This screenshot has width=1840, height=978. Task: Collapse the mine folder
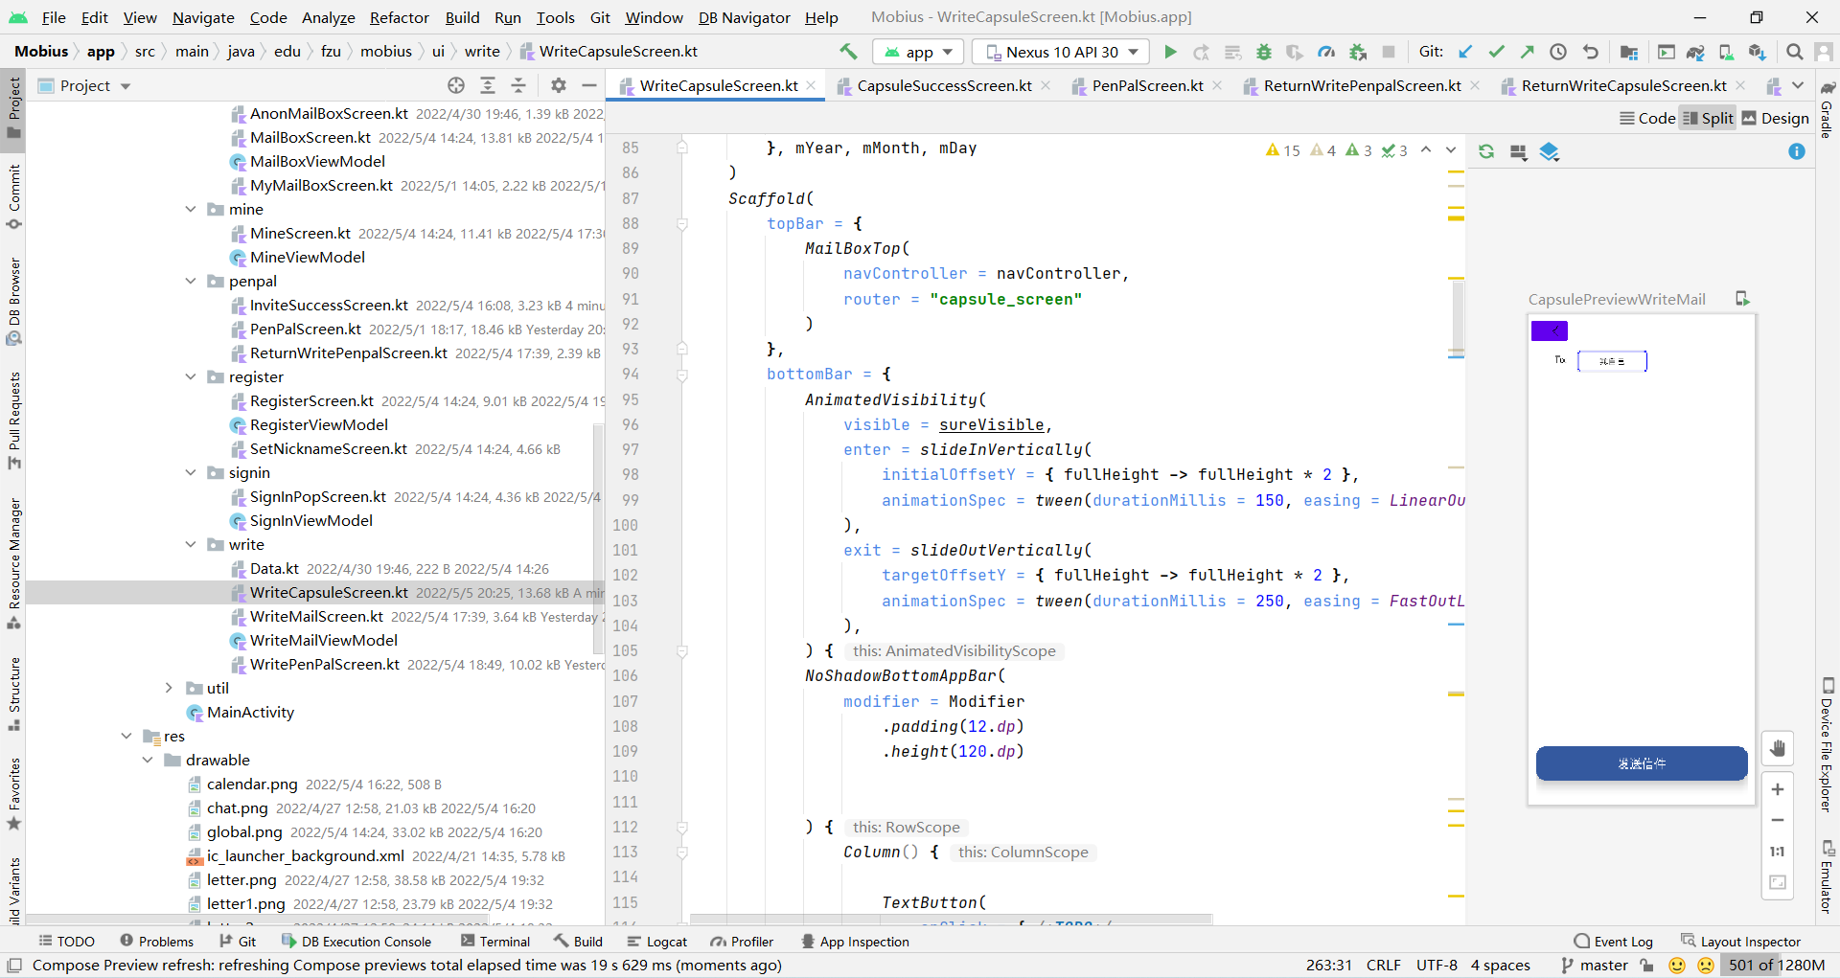191,209
